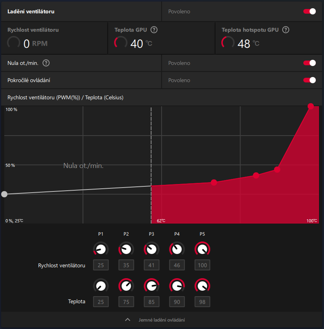Disable the Ladění ventilátoru toggle
Screen dimensions: 324x329
(310, 11)
